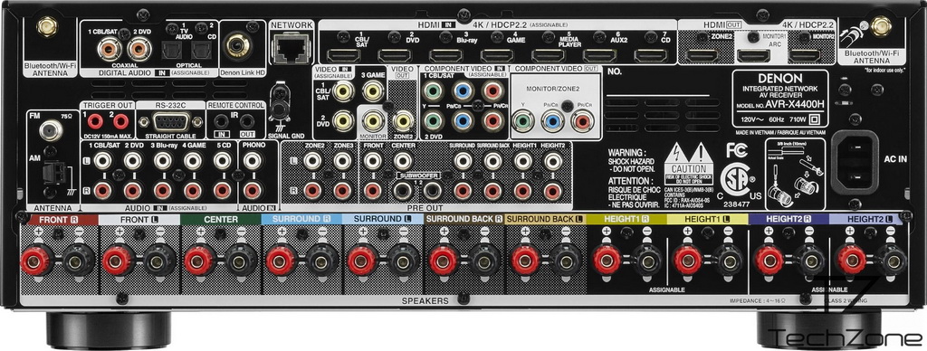Click the SURROUND BACK L negative speaker terminal
Screen dimensions: 927x351
tap(567, 260)
